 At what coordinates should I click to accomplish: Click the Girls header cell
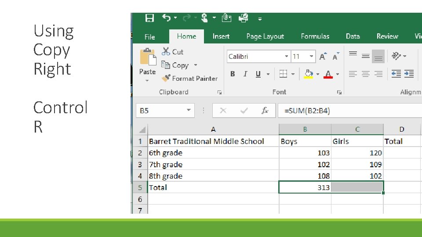click(x=357, y=141)
